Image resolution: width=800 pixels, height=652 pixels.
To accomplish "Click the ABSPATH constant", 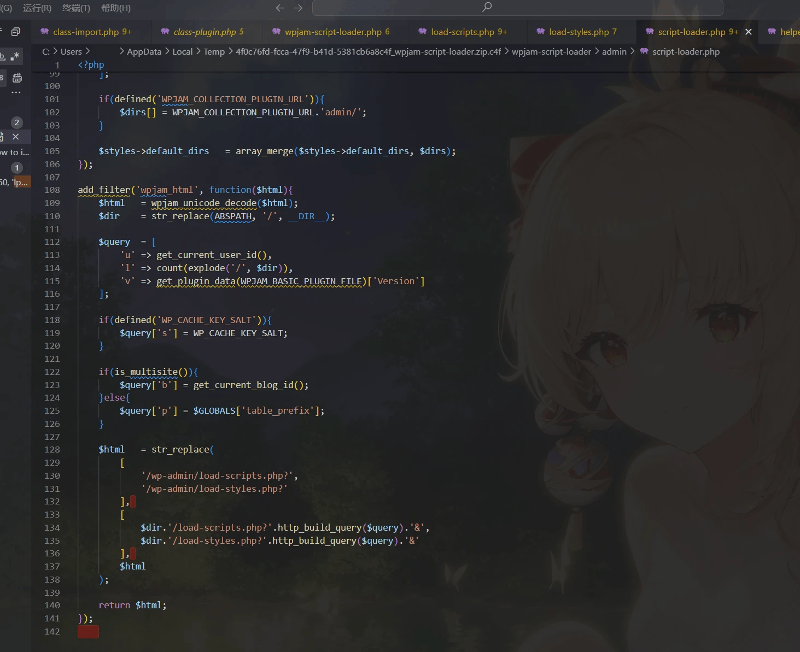I will (233, 216).
